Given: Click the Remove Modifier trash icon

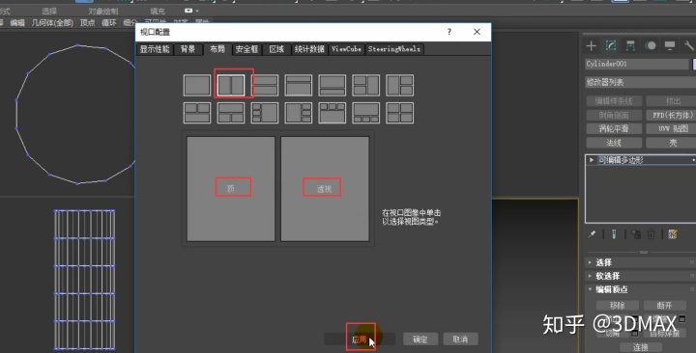Looking at the screenshot, I should point(651,234).
